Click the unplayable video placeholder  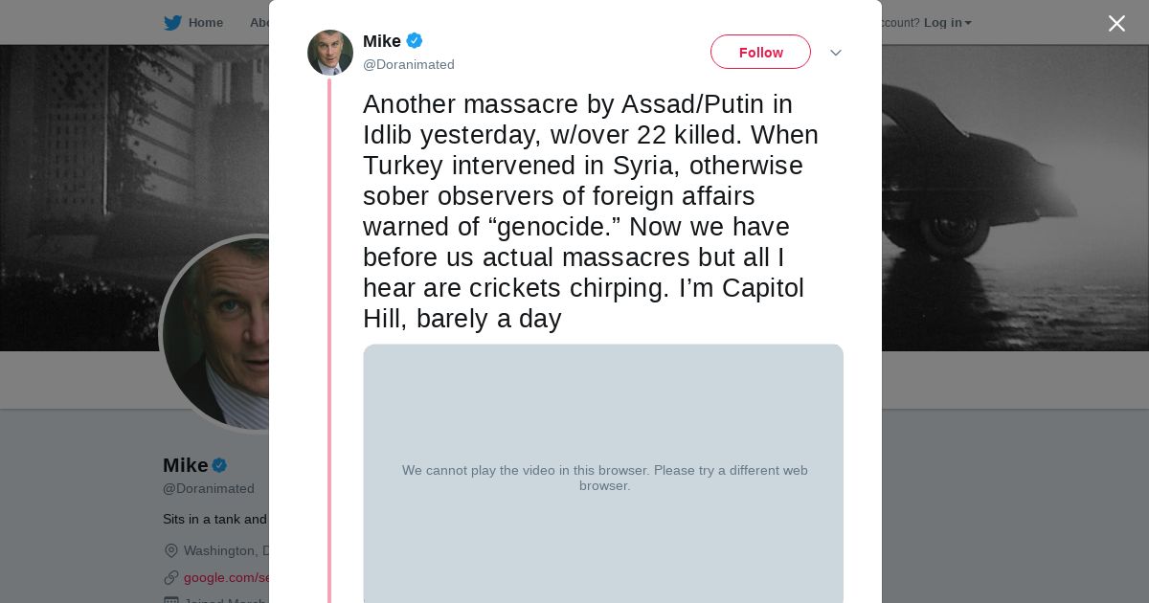pos(603,477)
